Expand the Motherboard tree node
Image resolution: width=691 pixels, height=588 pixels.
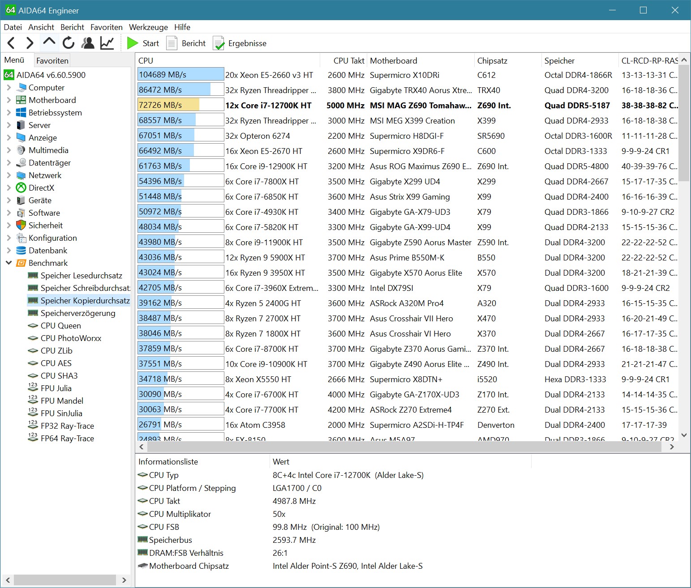[x=9, y=100]
